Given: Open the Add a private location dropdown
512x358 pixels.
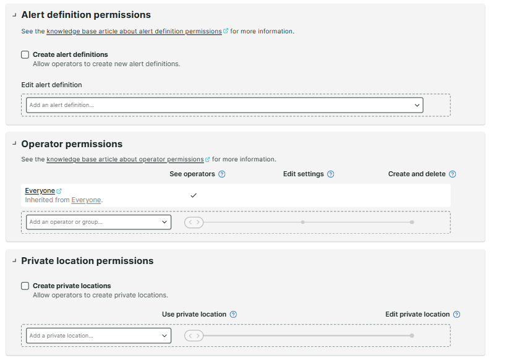Looking at the screenshot, I should tap(98, 335).
